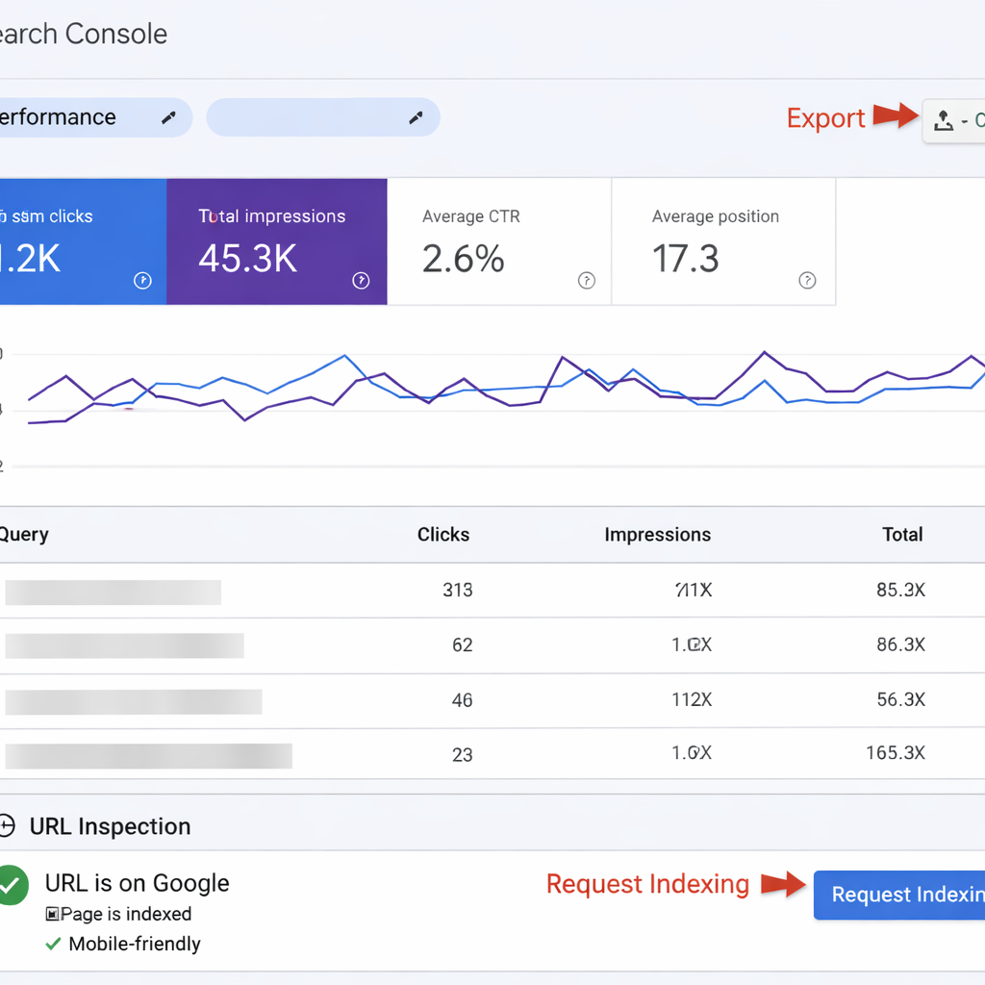Screen dimensions: 985x985
Task: Click the 62 clicks value
Action: [x=463, y=645]
